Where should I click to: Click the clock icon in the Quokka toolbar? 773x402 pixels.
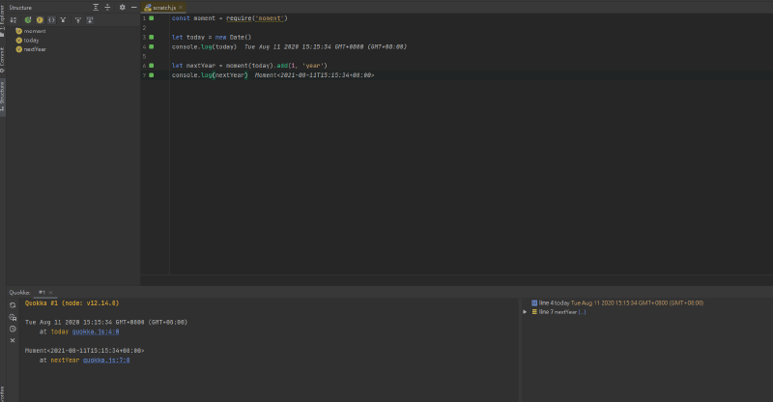pyautogui.click(x=13, y=329)
